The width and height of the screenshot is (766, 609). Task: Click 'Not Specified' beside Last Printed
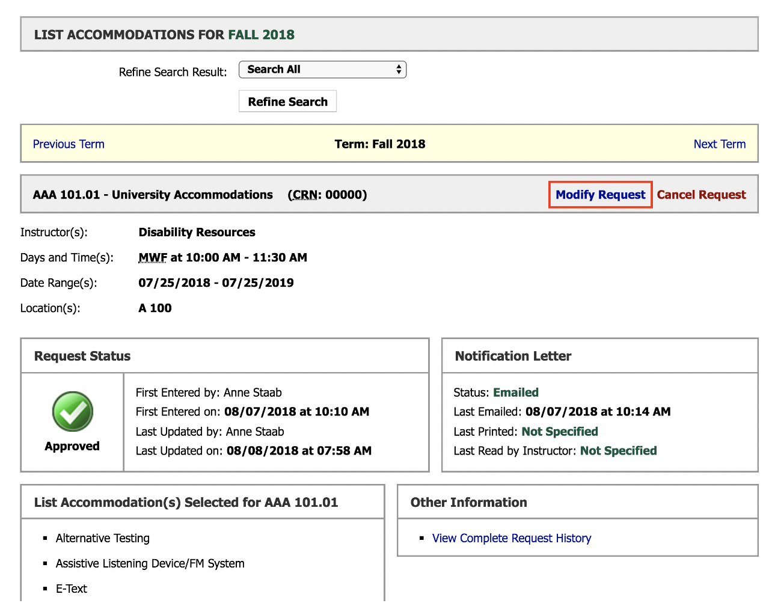[x=560, y=432]
